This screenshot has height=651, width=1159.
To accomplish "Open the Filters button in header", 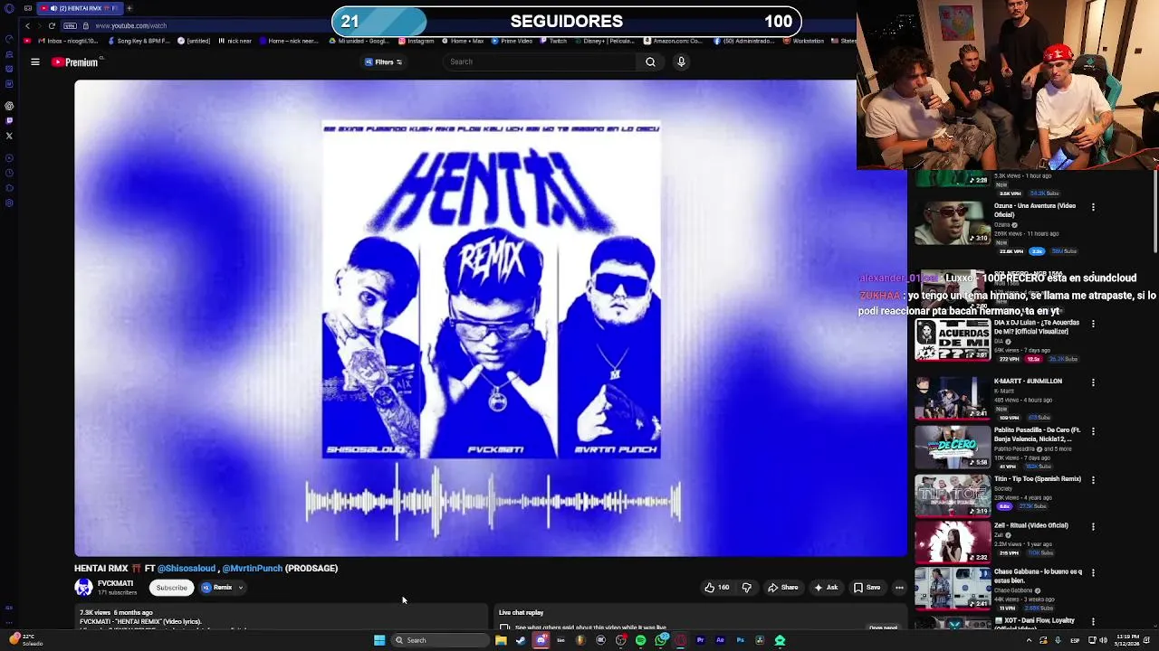I will pos(384,62).
